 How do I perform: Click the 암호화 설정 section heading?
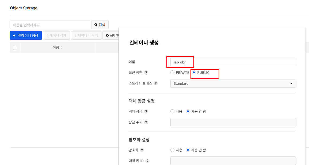coord(139,140)
